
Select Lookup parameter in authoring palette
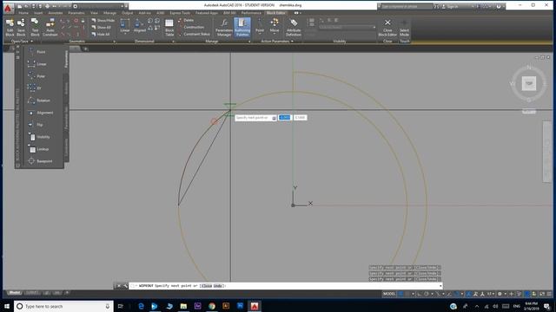[39, 149]
